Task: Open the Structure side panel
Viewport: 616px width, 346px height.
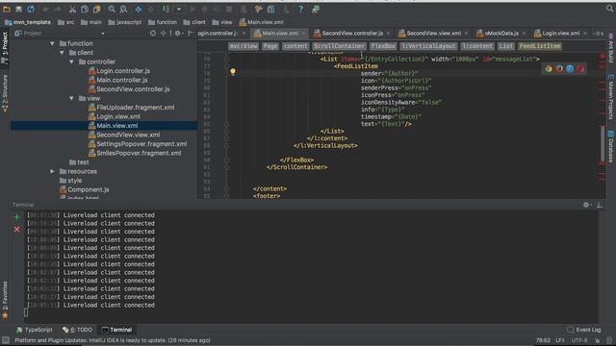Action: pyautogui.click(x=5, y=93)
